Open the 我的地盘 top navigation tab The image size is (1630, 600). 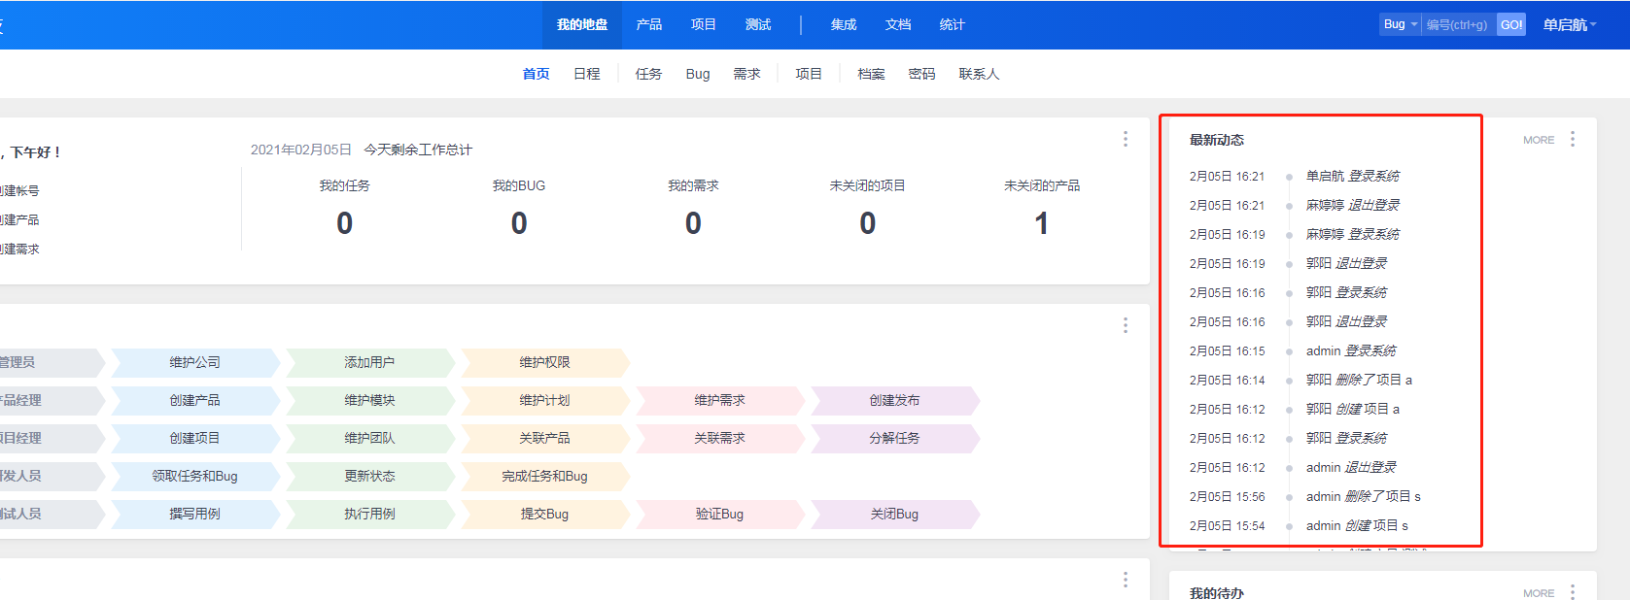(x=582, y=25)
